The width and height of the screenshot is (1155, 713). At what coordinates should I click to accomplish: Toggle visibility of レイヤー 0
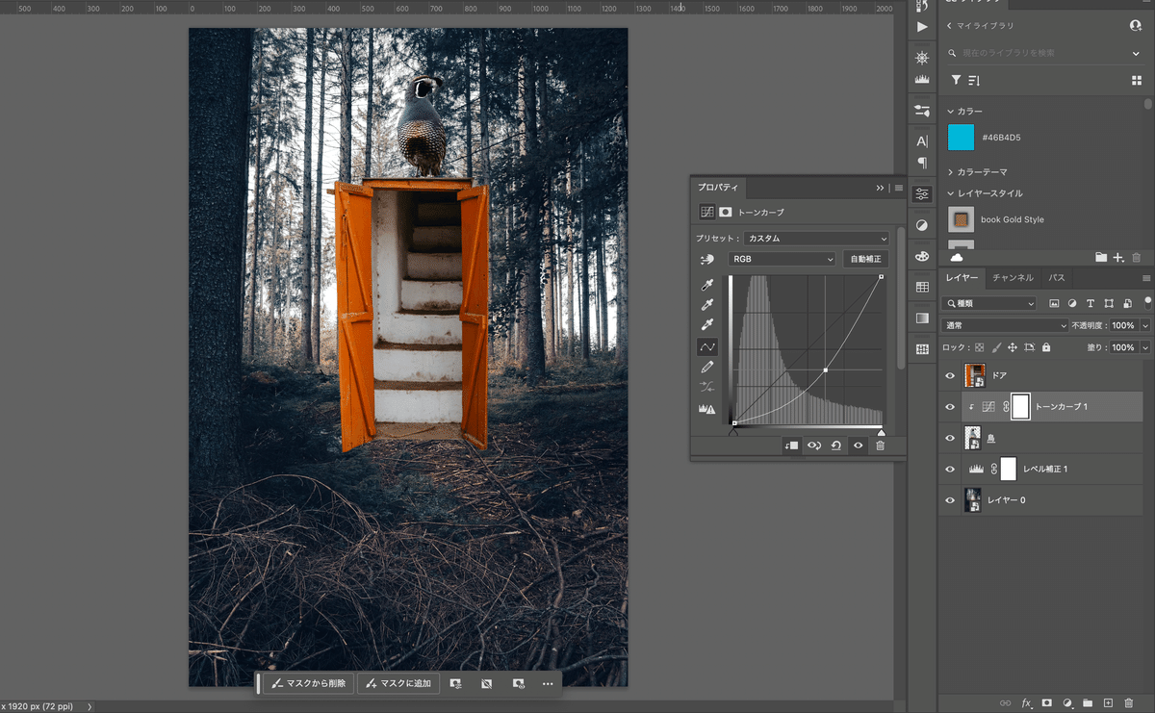click(x=950, y=500)
